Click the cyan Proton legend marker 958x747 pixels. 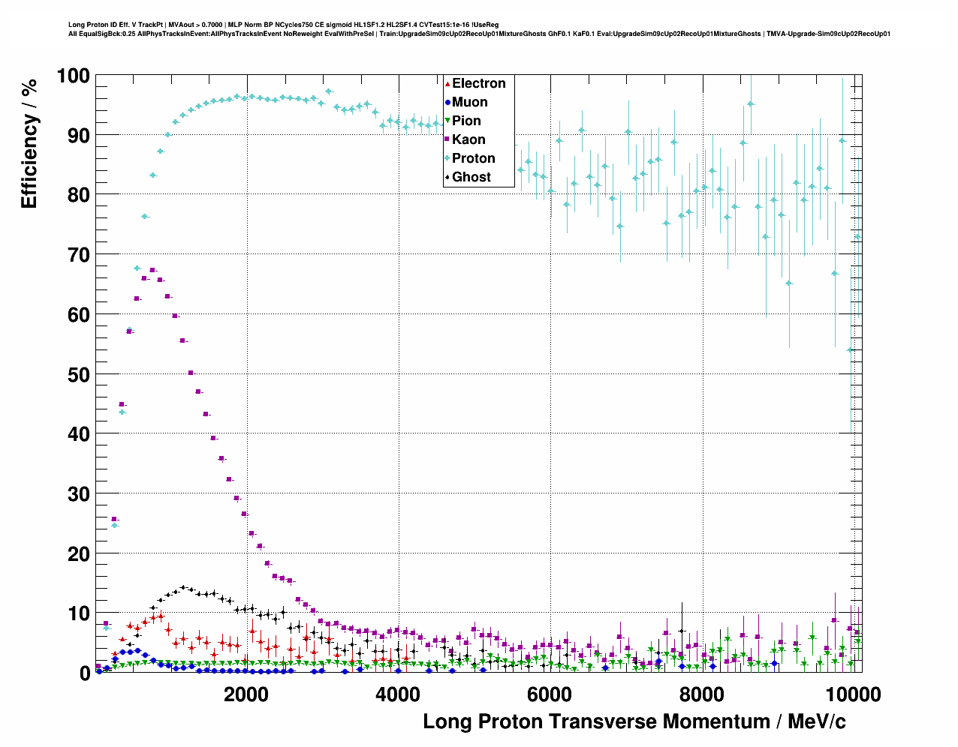pos(447,158)
